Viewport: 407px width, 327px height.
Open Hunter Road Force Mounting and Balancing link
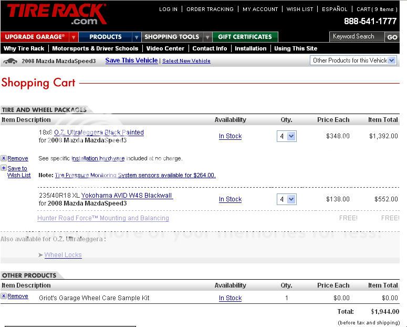point(103,218)
